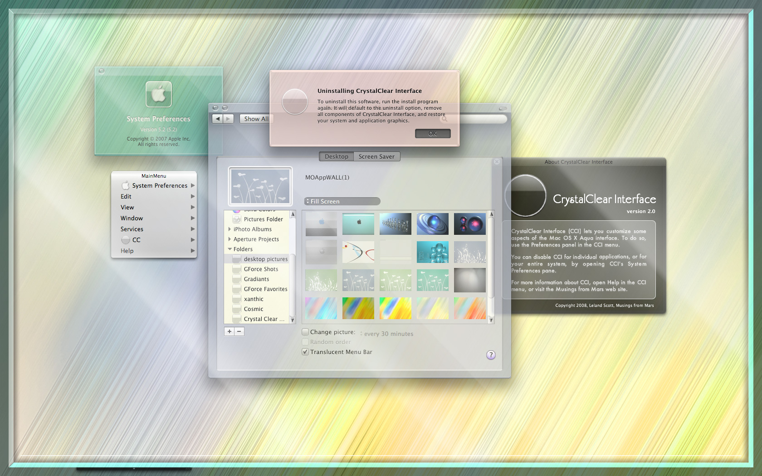Click the current desktop picture preview
The width and height of the screenshot is (762, 476).
click(x=260, y=186)
